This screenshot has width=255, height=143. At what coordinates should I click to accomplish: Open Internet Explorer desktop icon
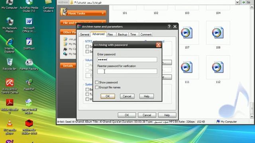point(10,46)
